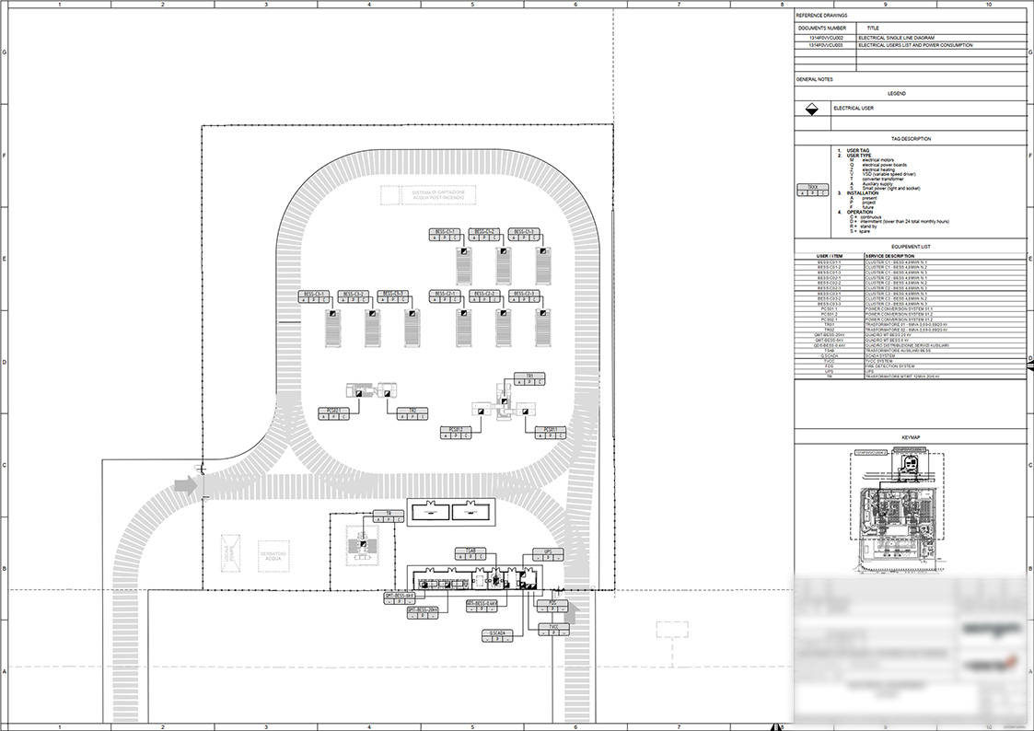This screenshot has height=731, width=1034.
Task: Select the SERBATOIO ACQUA dashed box
Action: 273,553
